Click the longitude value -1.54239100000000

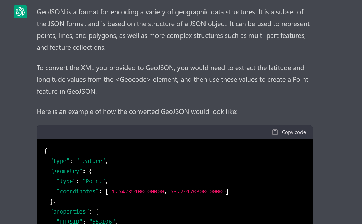[136, 191]
